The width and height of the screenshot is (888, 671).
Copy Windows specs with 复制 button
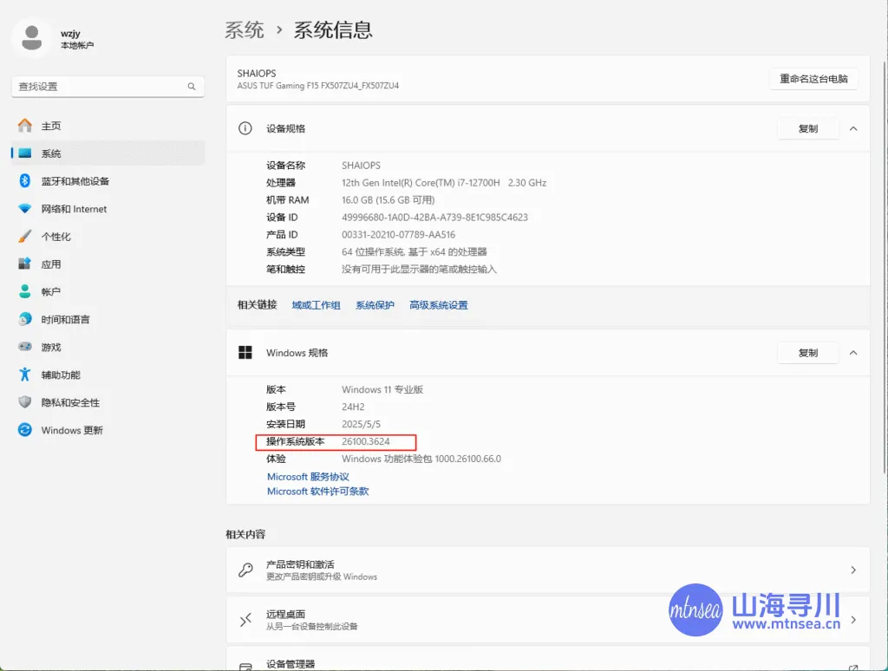point(808,353)
